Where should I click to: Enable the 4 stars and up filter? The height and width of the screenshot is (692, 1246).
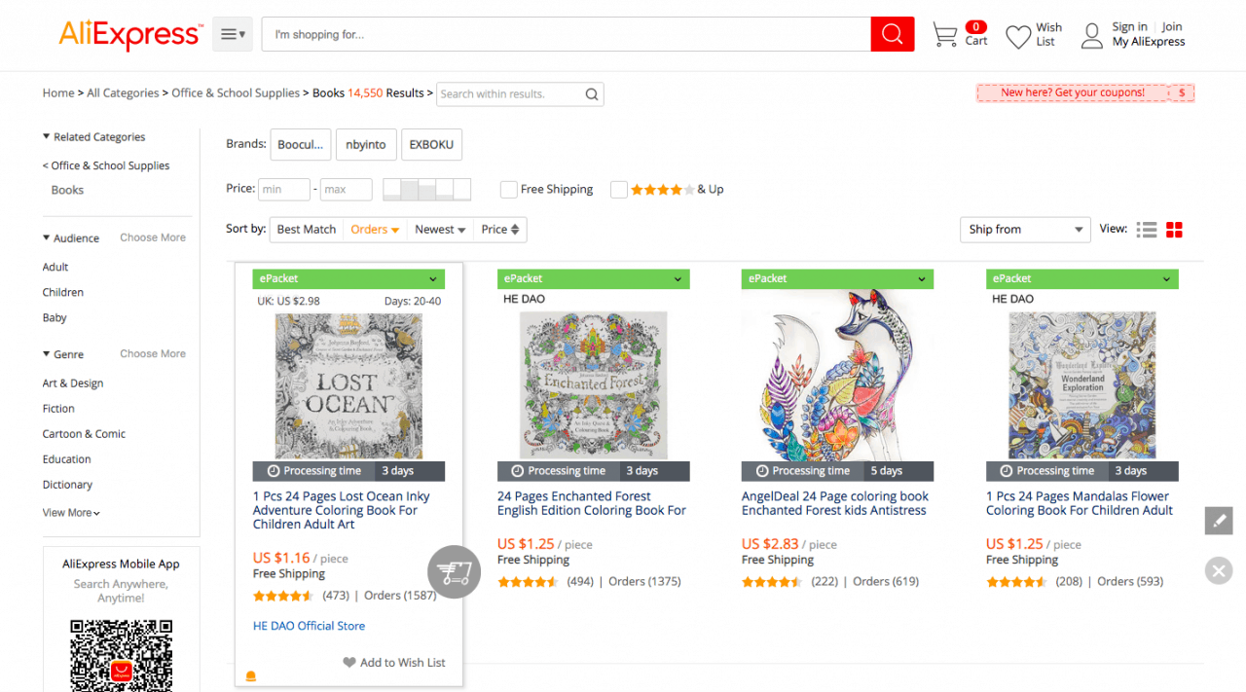pyautogui.click(x=619, y=189)
